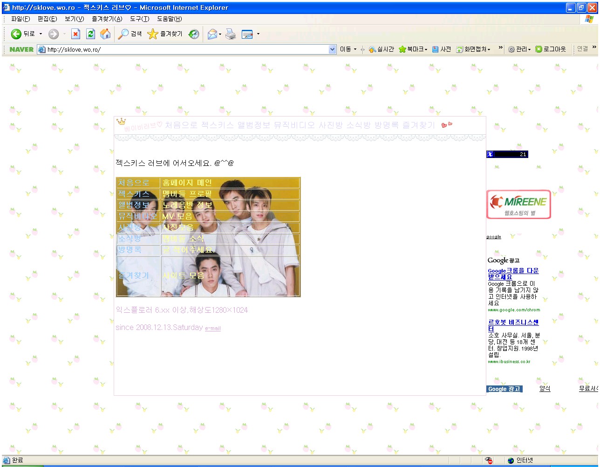Open the Search (검색) toolbar button

click(x=130, y=34)
